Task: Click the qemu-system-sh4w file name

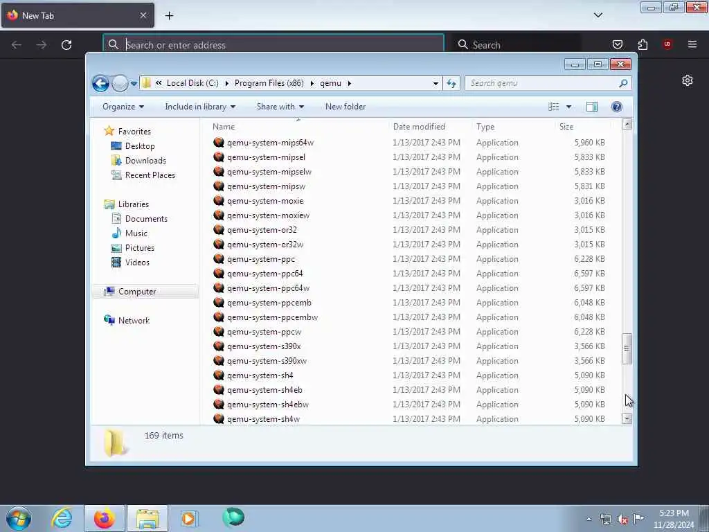Action: [264, 419]
